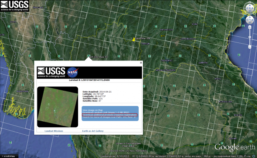
Task: Pan east with the Move joystick right arrow
Action: pos(253,20)
